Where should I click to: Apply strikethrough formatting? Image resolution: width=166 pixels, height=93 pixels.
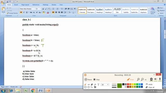point(31,12)
